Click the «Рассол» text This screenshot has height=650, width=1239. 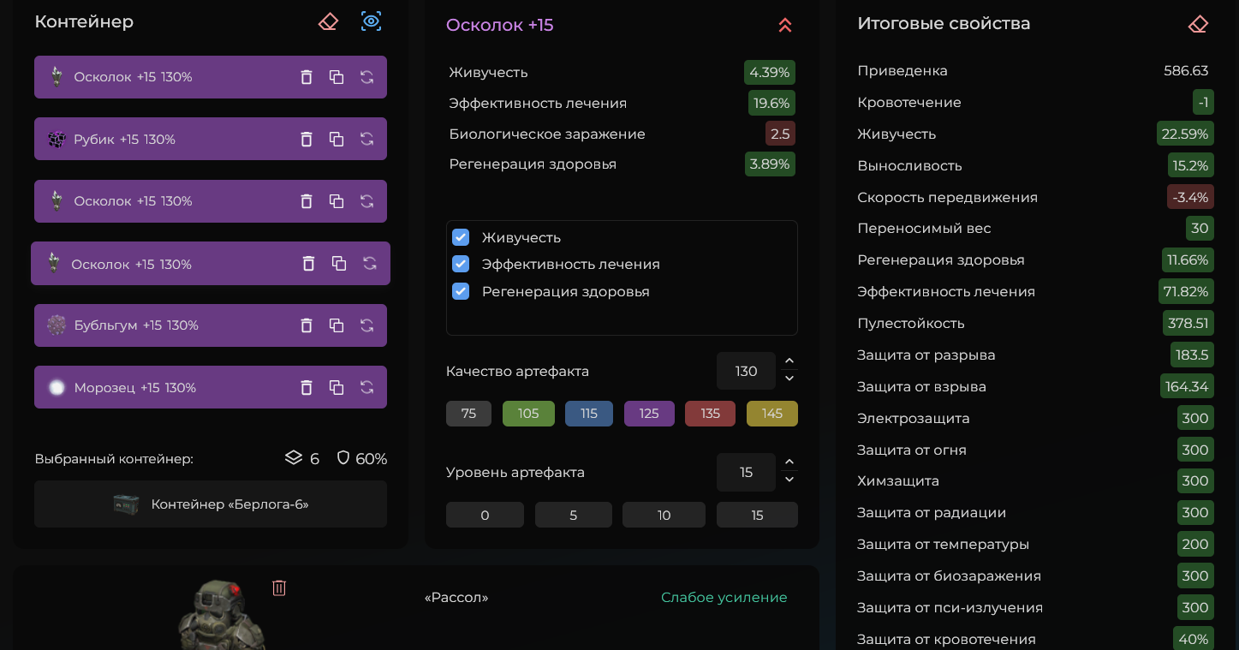[456, 598]
